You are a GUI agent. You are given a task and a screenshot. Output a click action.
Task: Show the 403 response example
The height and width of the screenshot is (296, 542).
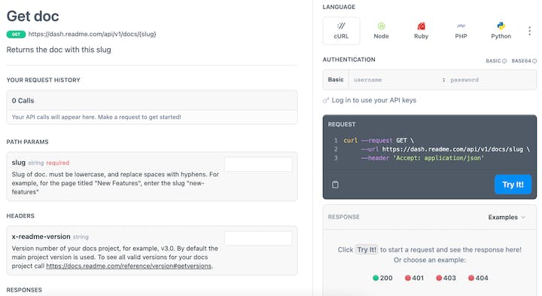[x=446, y=278]
